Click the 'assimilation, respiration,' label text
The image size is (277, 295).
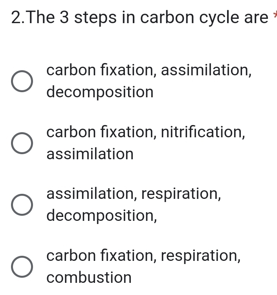(x=134, y=194)
